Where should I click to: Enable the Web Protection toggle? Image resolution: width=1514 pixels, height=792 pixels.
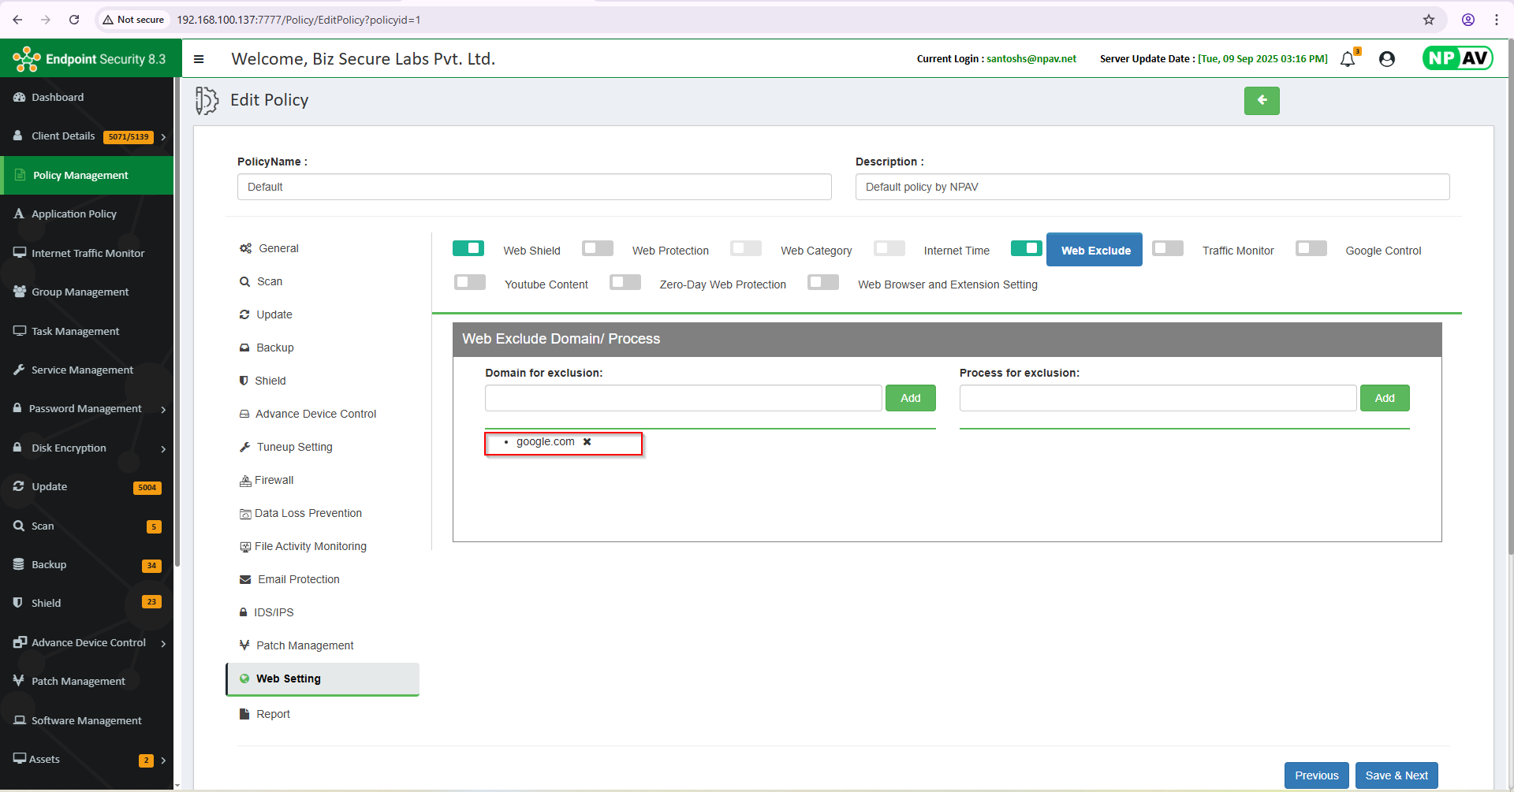pyautogui.click(x=598, y=249)
